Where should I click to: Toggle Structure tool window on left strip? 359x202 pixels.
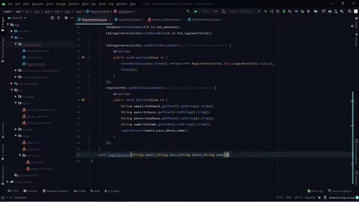[3, 130]
